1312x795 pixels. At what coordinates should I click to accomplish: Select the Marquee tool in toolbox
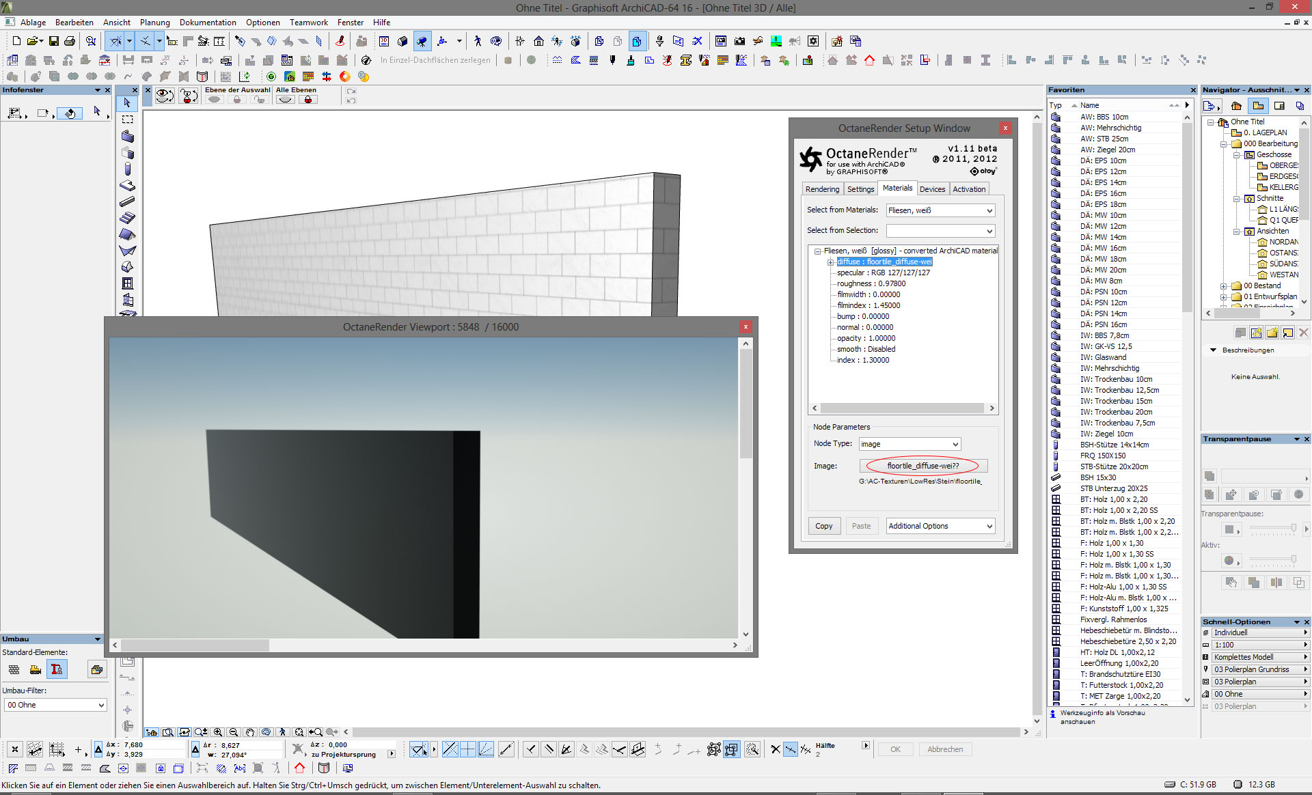tap(127, 119)
